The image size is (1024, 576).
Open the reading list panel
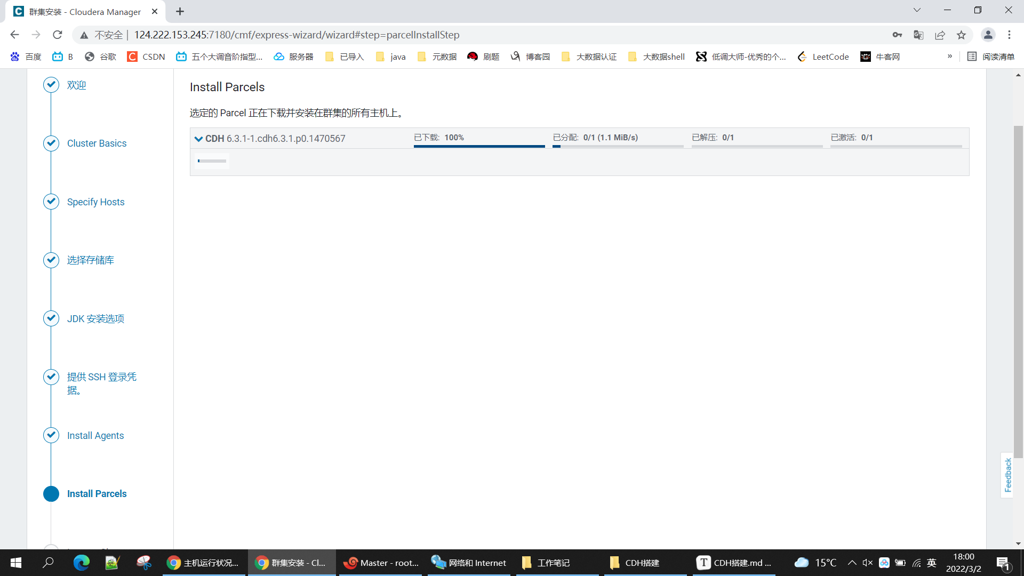(x=991, y=57)
